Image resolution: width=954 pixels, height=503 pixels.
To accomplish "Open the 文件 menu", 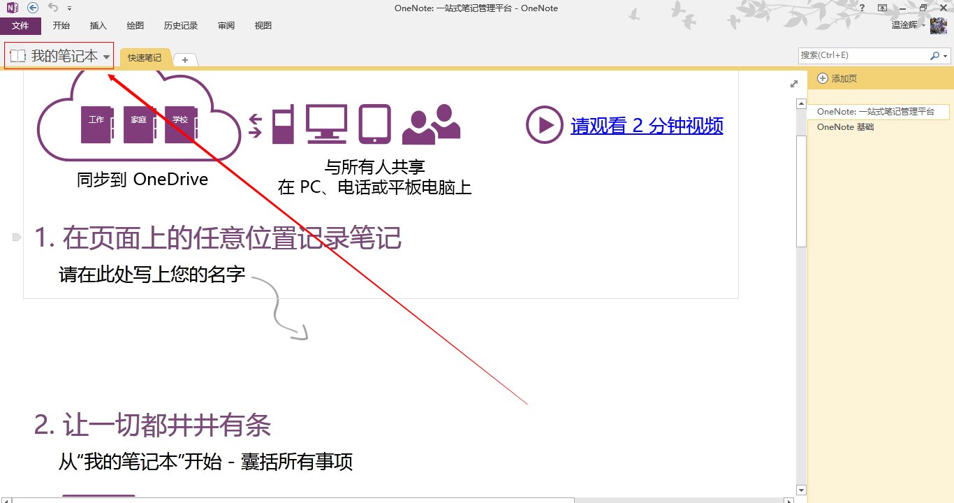I will (21, 25).
